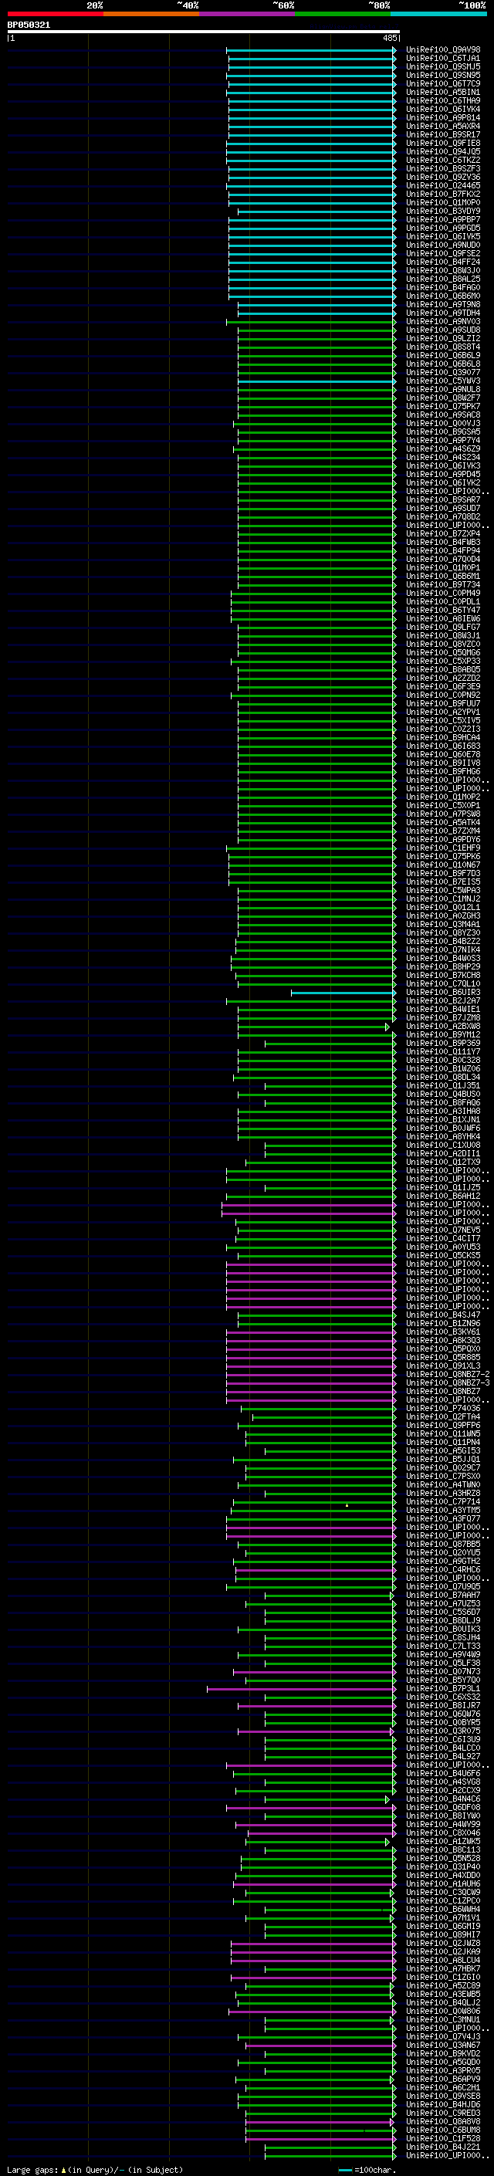
Task: Select hit label UniRef100_Q4BUS0
Action: tap(442, 1094)
